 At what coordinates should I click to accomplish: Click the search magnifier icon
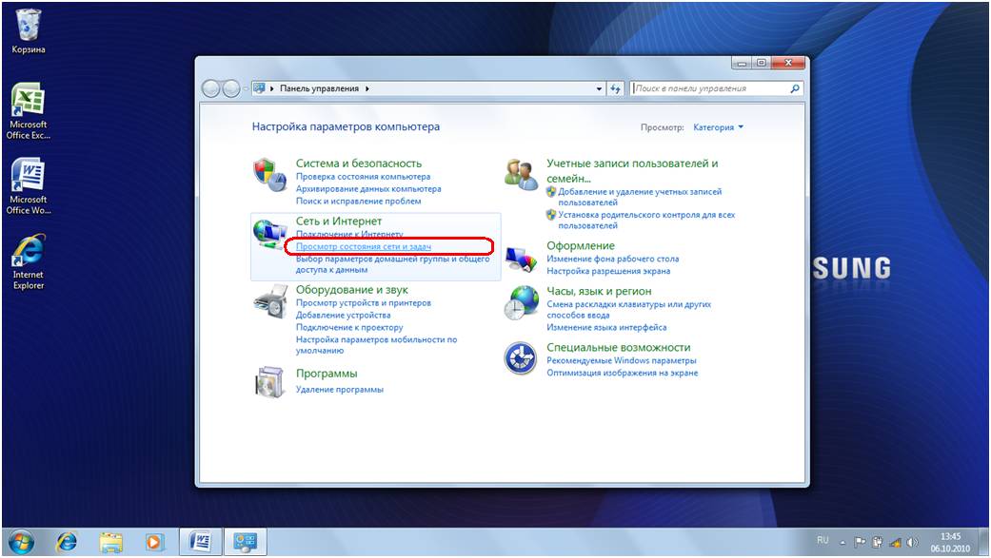click(795, 89)
